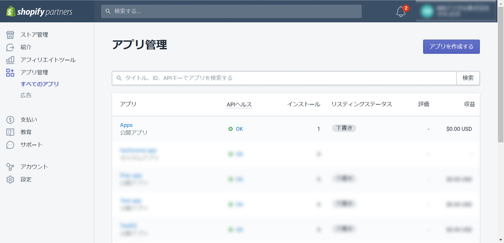
Task: Click the Shopify Partners logo
Action: (x=39, y=12)
